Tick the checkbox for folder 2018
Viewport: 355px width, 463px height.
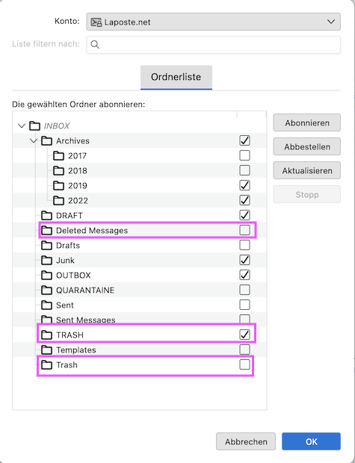point(244,170)
